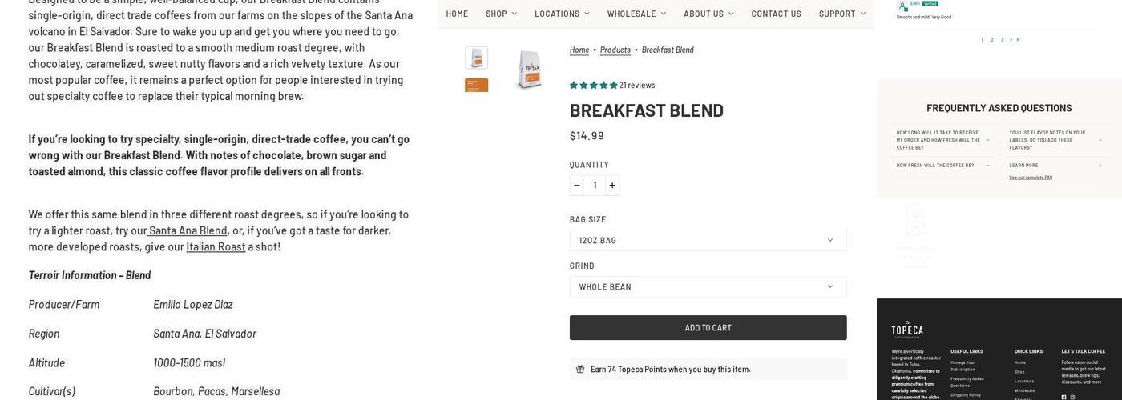Open the Bag Size dropdown

click(708, 240)
